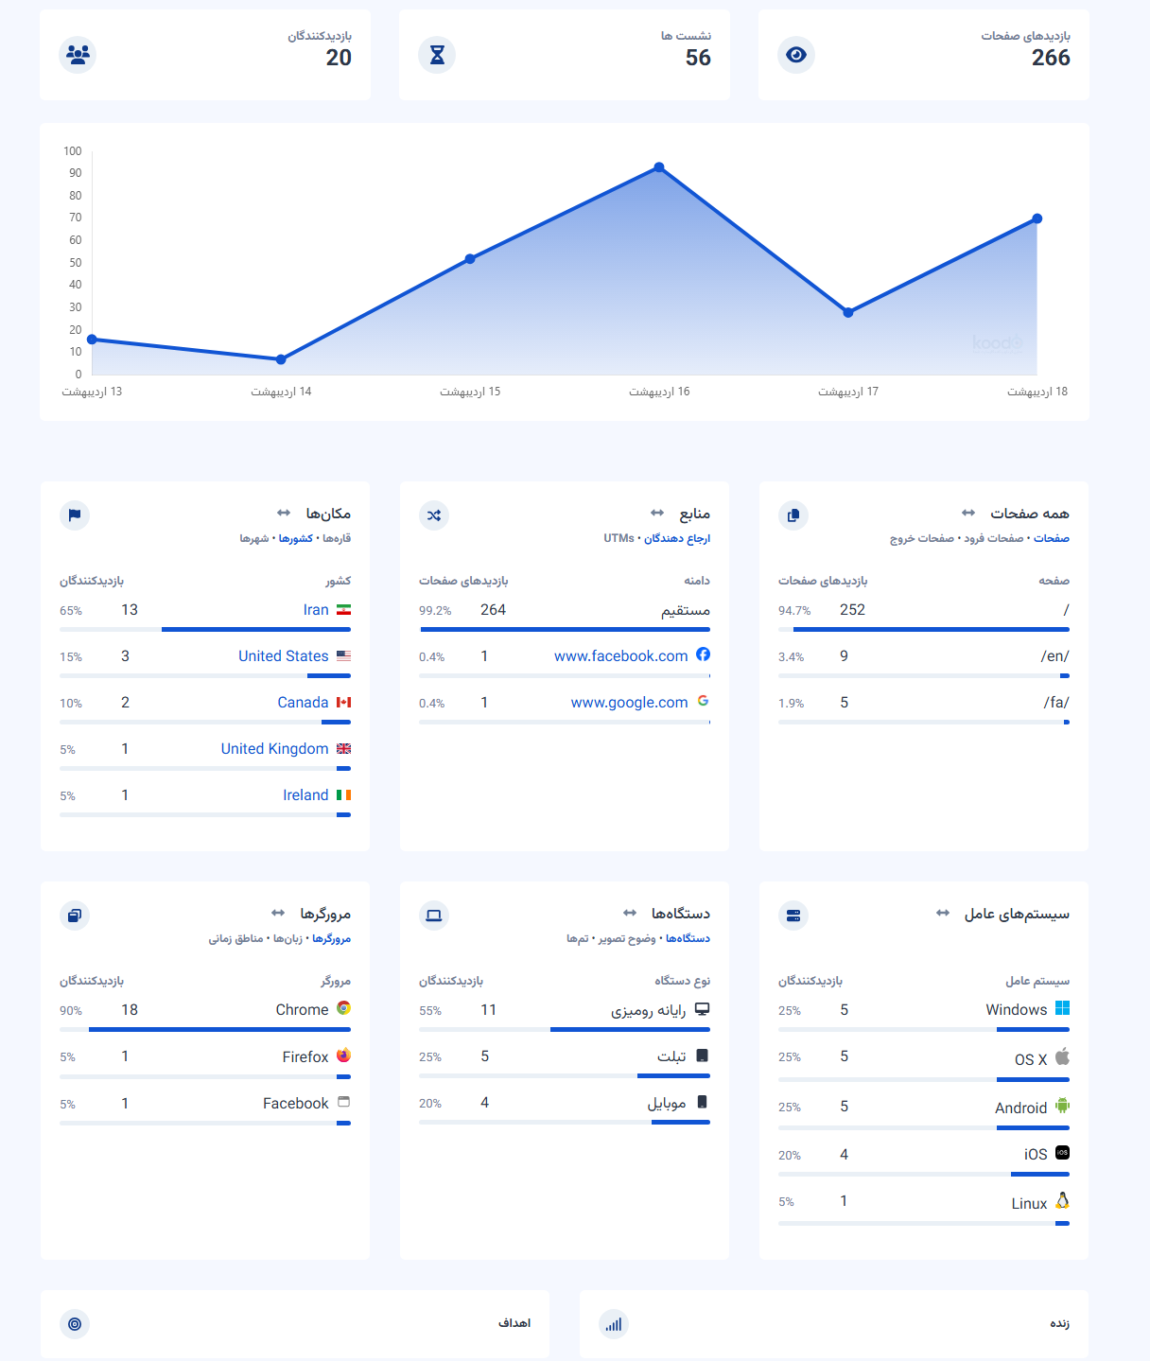Click the Google logo next to www.google.com
The width and height of the screenshot is (1150, 1361).
pyautogui.click(x=703, y=701)
